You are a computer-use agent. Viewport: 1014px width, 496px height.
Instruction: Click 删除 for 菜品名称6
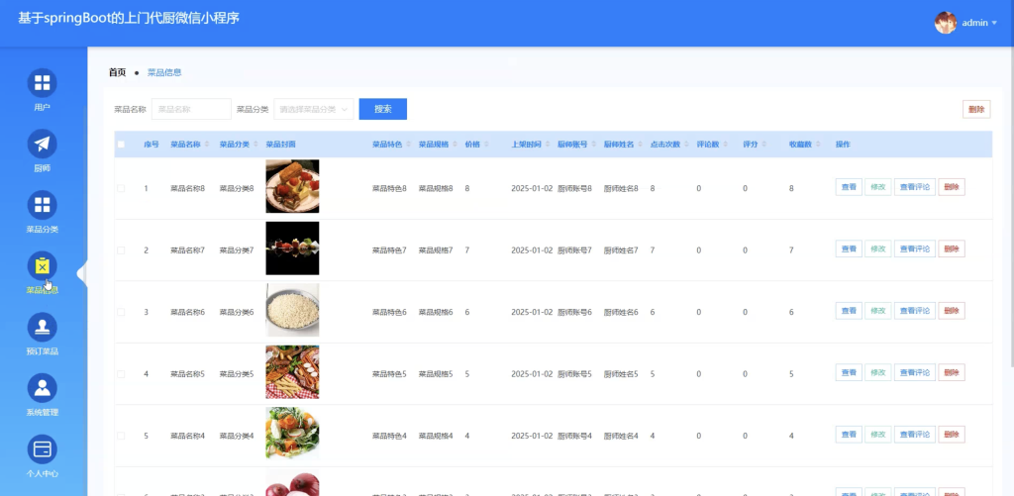pyautogui.click(x=952, y=311)
